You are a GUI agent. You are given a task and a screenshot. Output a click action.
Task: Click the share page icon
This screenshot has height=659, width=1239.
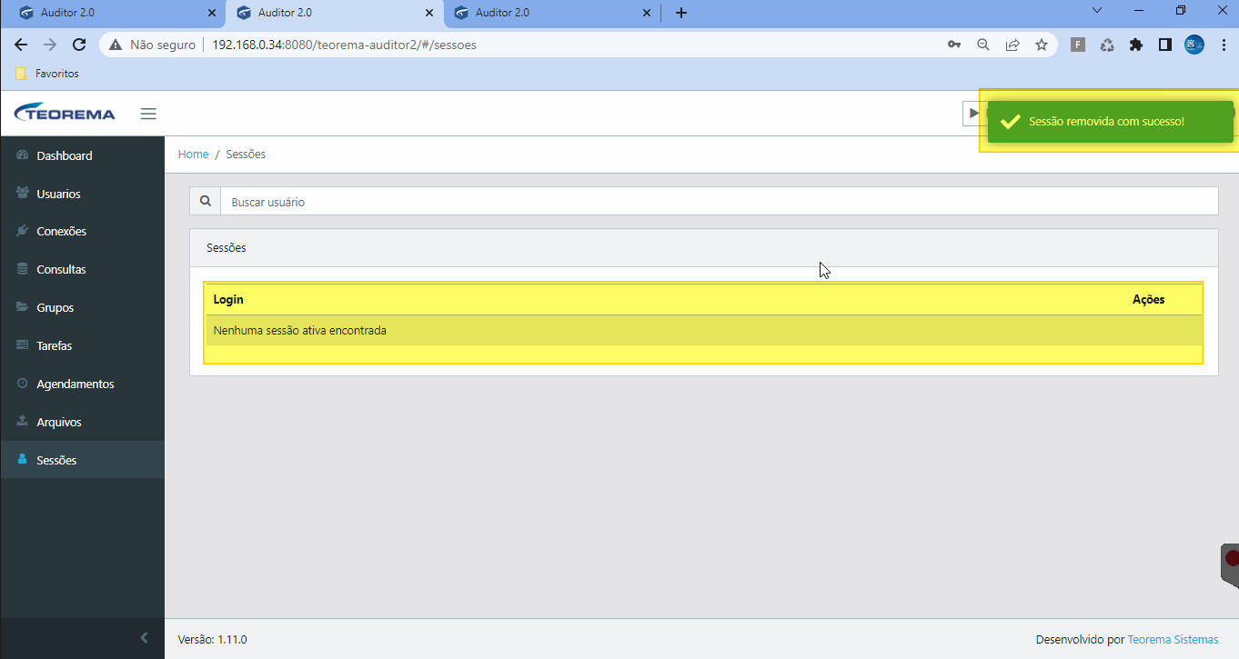point(1012,45)
